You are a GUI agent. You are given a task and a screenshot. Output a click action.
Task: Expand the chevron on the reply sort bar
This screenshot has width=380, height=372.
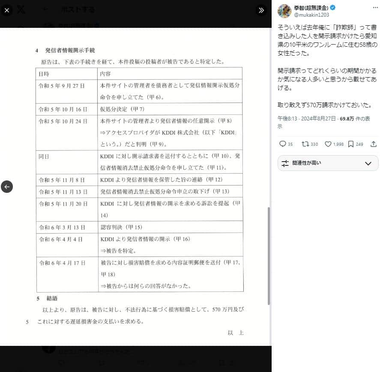tap(368, 163)
